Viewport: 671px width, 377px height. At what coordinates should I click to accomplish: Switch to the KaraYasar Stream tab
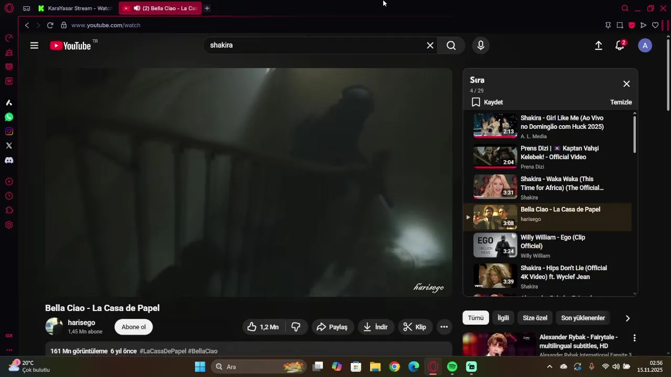75,8
